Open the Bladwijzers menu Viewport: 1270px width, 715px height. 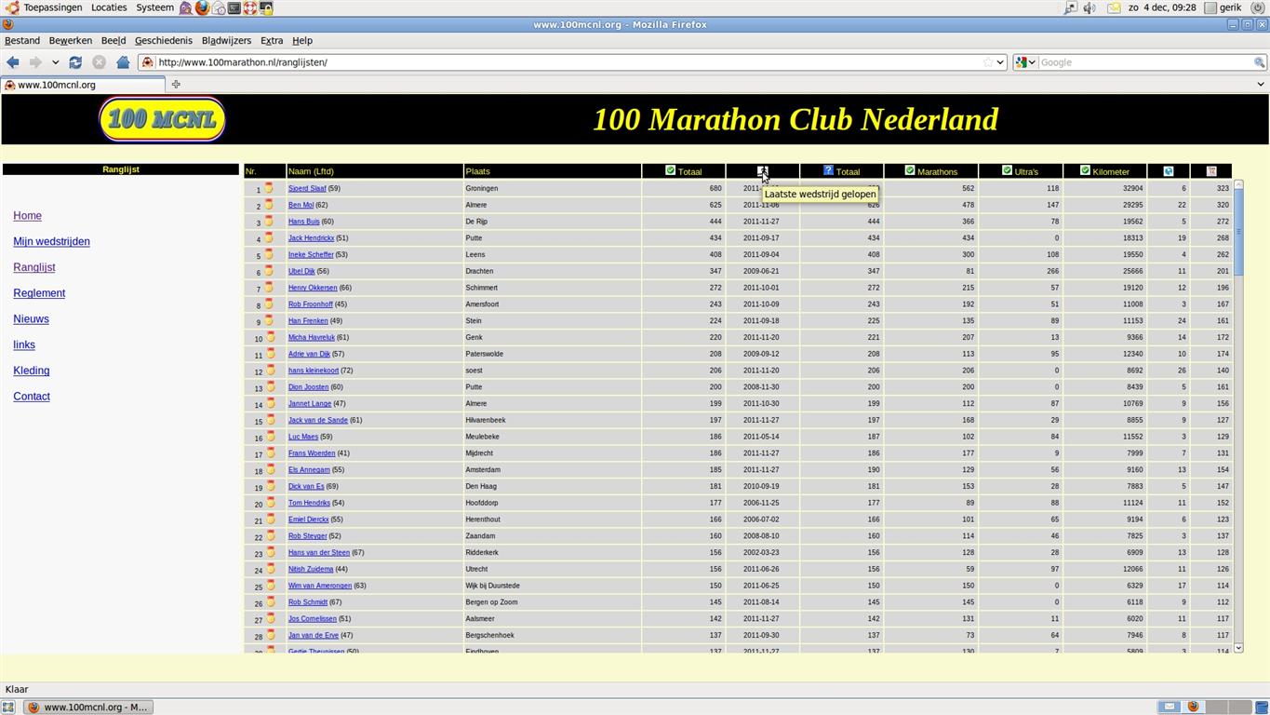coord(226,41)
